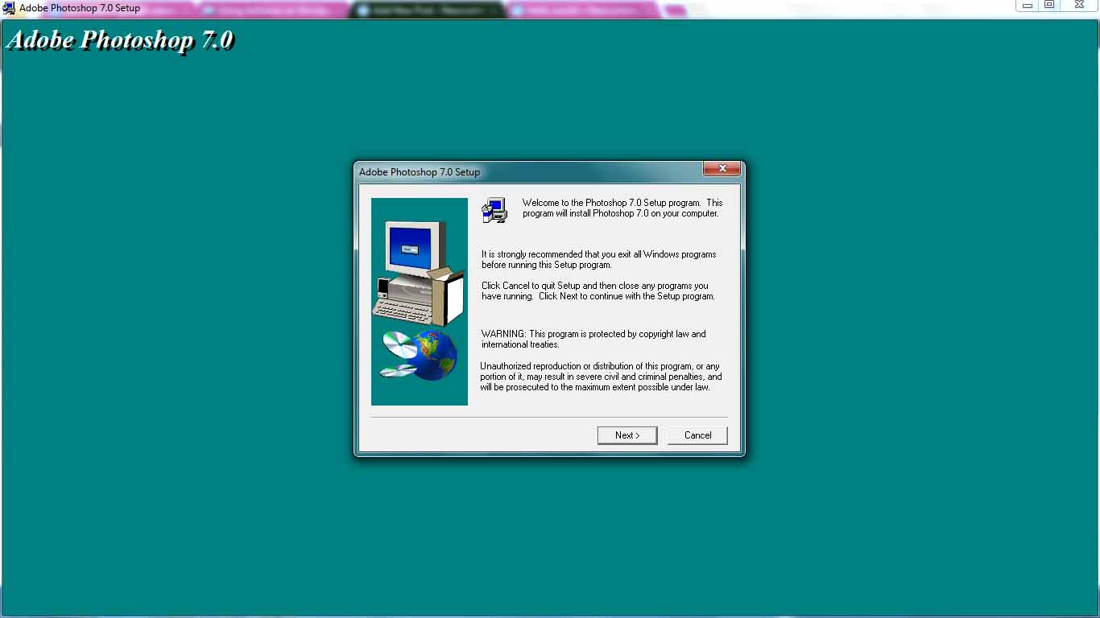Image resolution: width=1100 pixels, height=618 pixels.
Task: Click the 'Welcome to the Photoshop 7.0 Setup program' text
Action: (x=622, y=208)
